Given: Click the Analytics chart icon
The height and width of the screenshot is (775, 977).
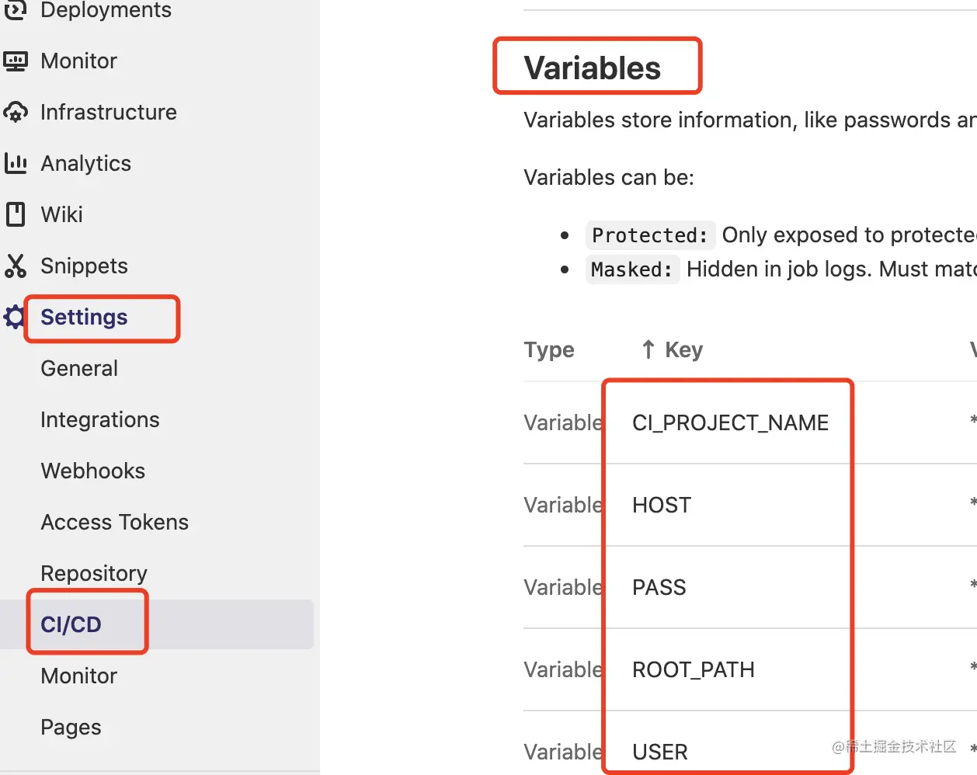Looking at the screenshot, I should (x=16, y=164).
